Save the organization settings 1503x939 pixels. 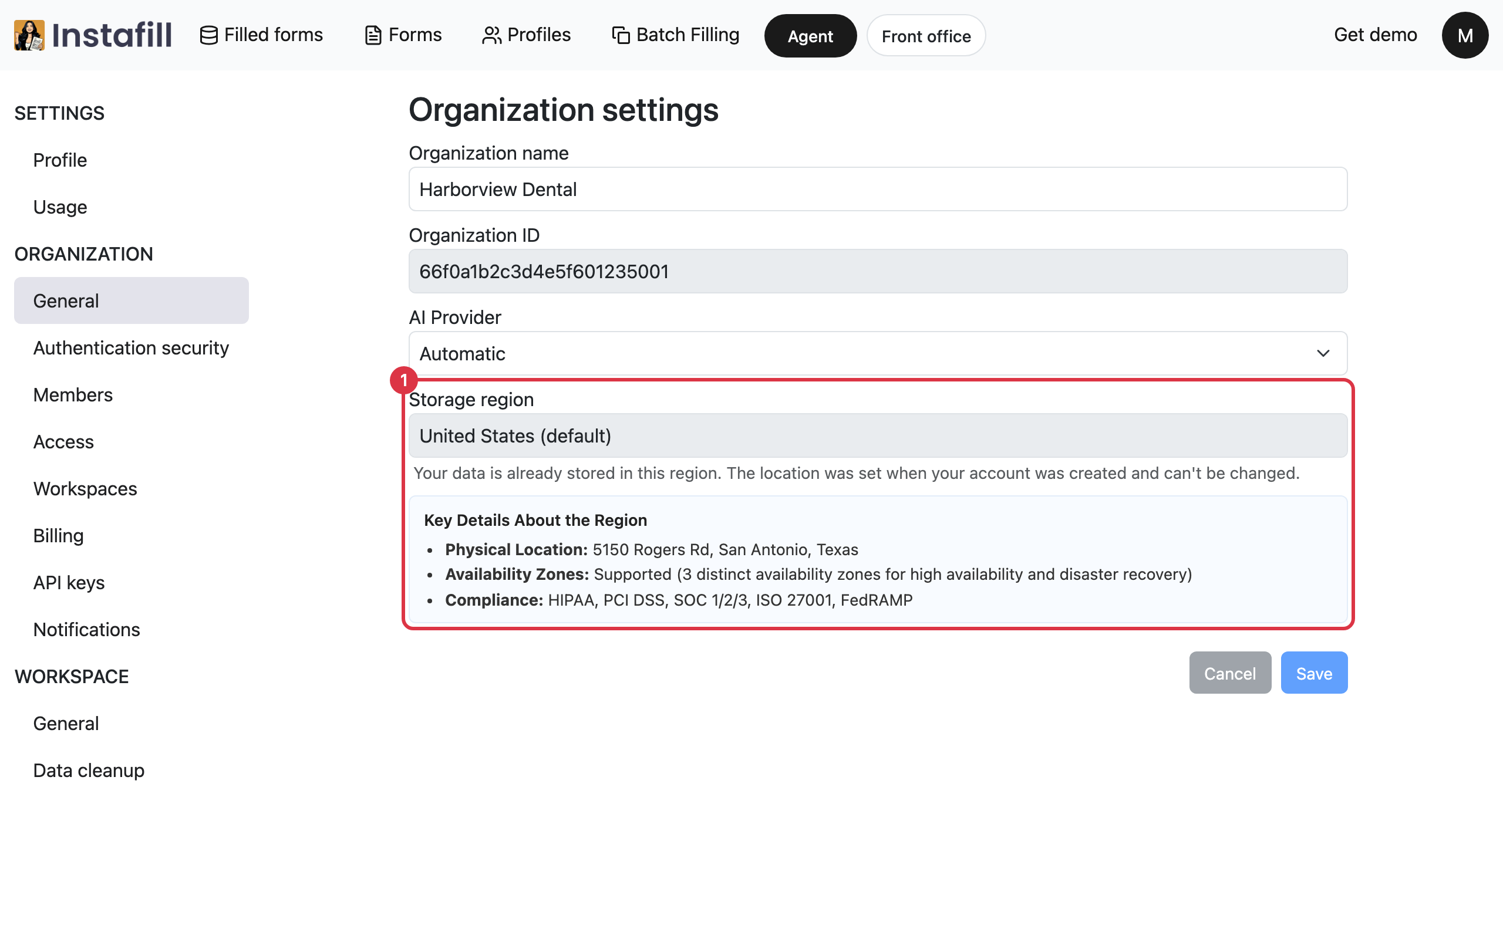point(1313,673)
